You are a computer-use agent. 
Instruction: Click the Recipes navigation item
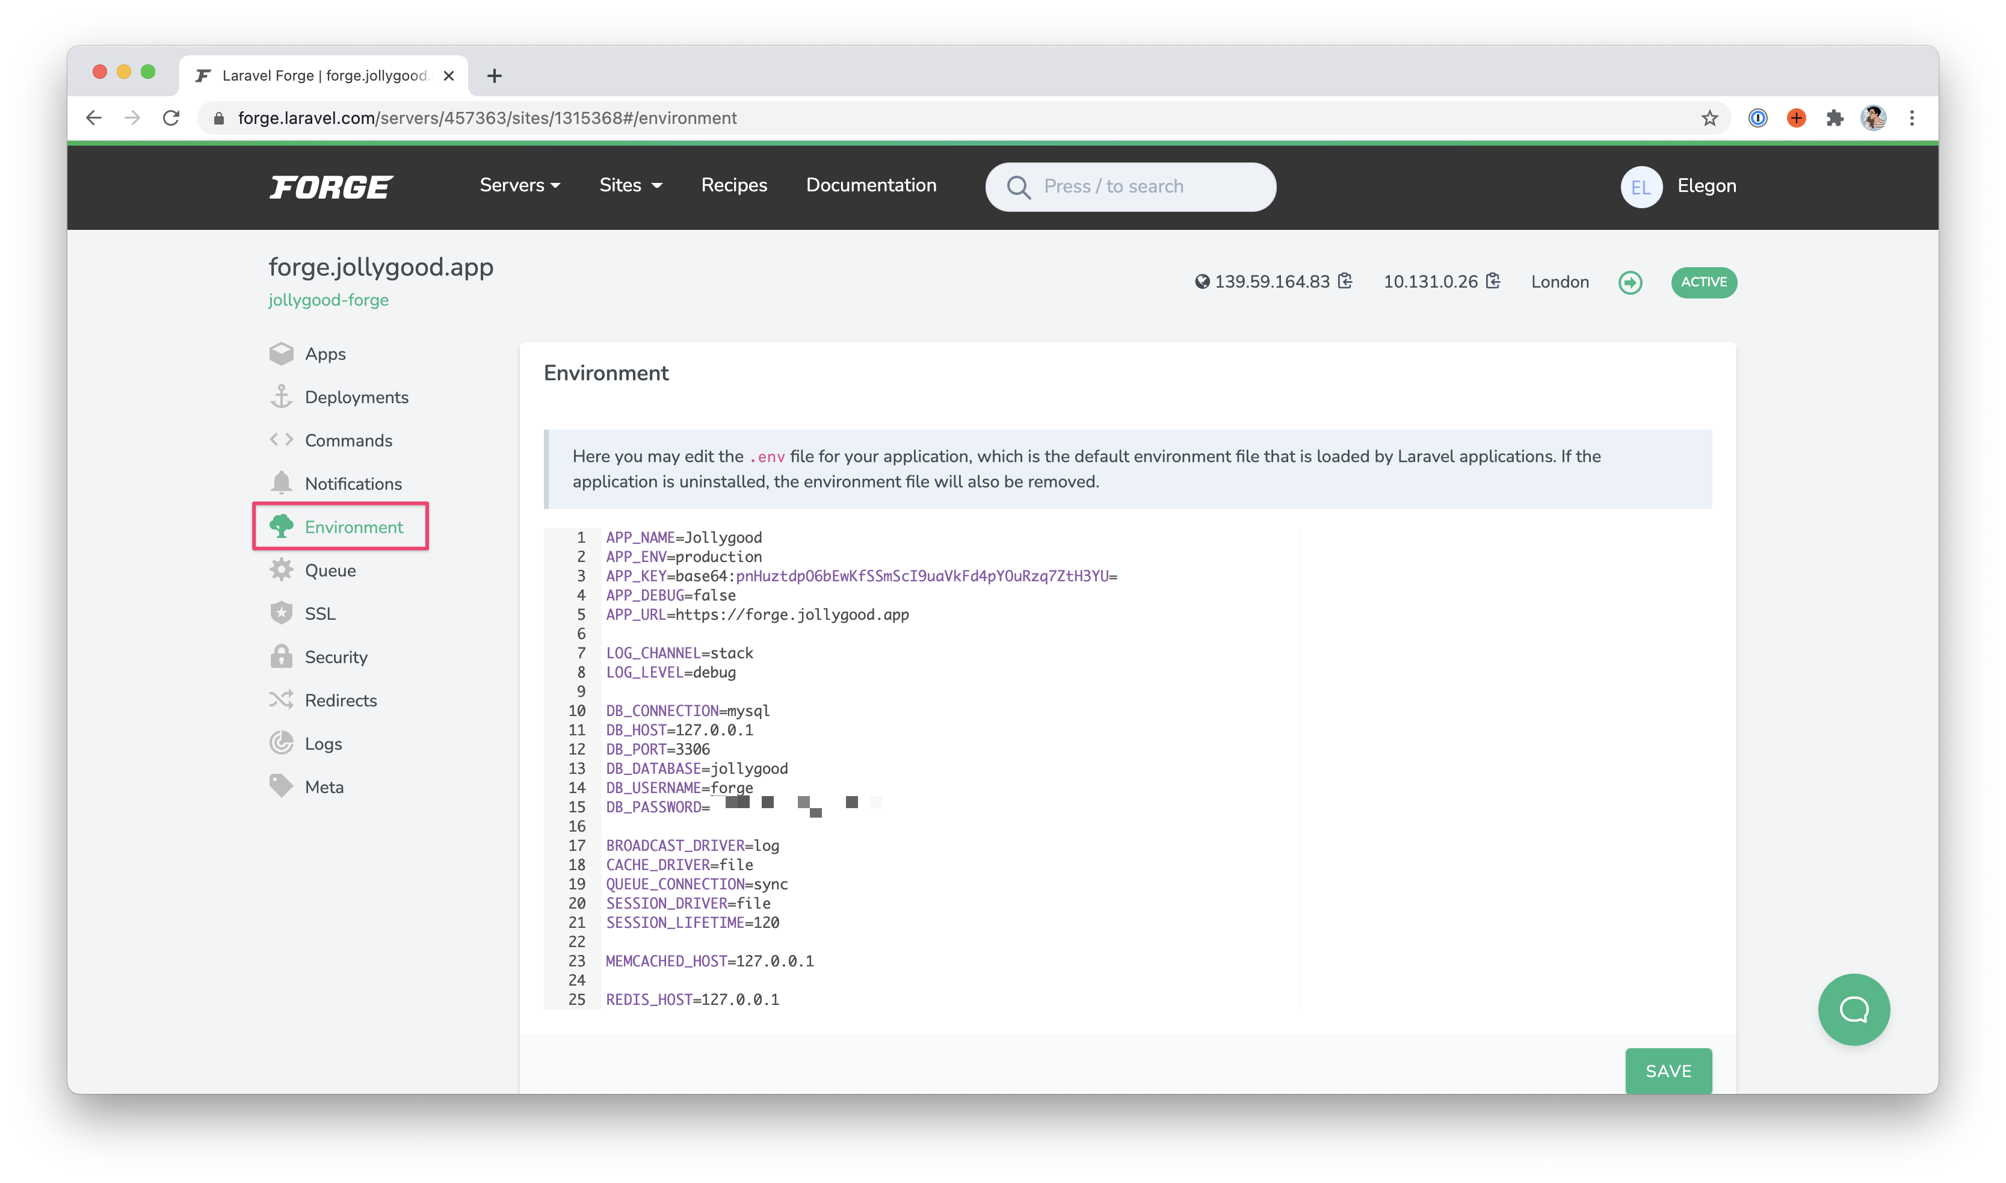click(733, 186)
